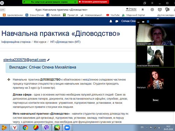The width and height of the screenshot is (175, 131).
Task: Open notifications bell in Moodle header
Action: tap(111, 21)
